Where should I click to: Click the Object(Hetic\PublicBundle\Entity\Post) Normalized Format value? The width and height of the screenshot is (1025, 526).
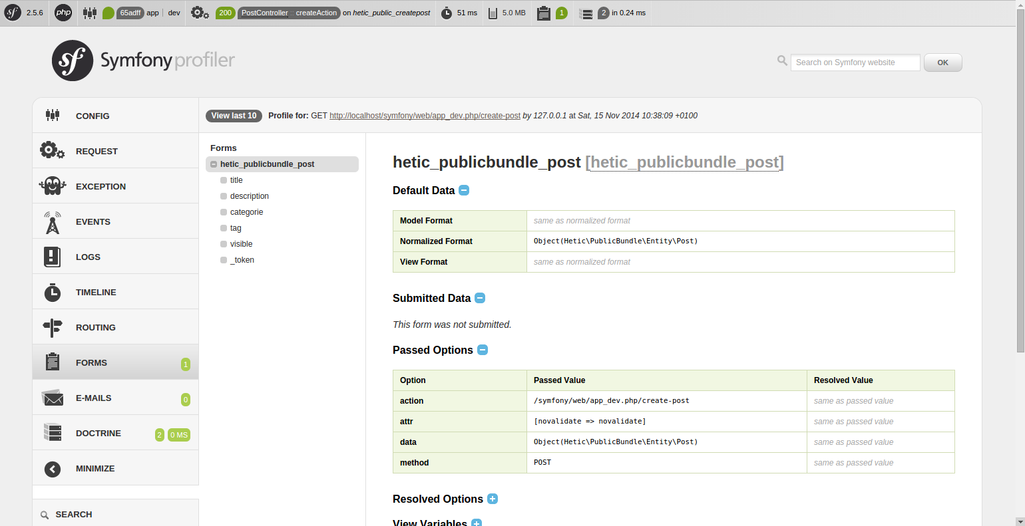616,241
